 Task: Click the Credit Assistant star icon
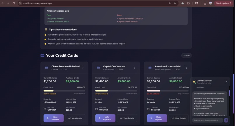click(x=194, y=82)
